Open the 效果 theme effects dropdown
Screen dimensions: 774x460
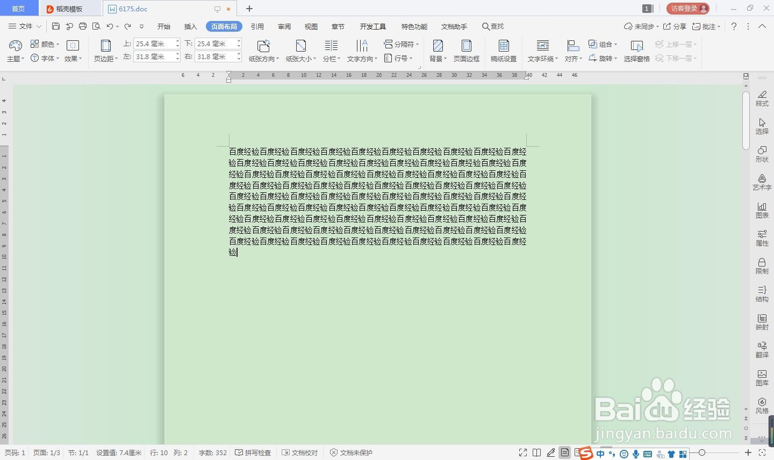click(x=73, y=51)
